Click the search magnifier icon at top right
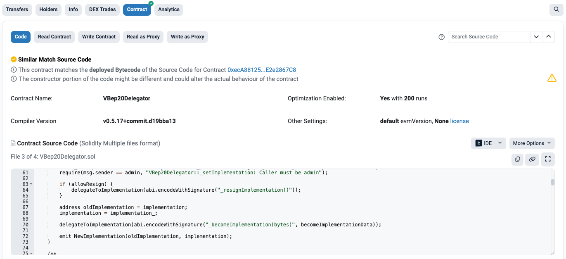This screenshot has height=259, width=566. click(557, 10)
